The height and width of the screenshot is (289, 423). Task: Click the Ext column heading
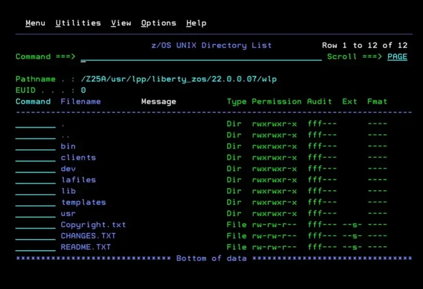click(349, 102)
